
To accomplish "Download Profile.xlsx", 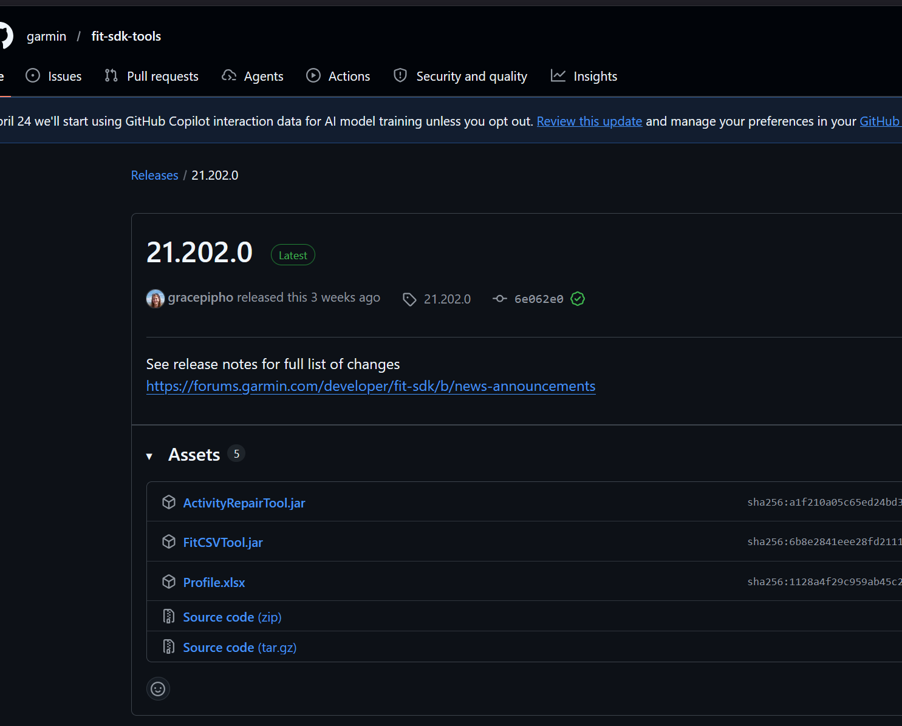I will (214, 583).
